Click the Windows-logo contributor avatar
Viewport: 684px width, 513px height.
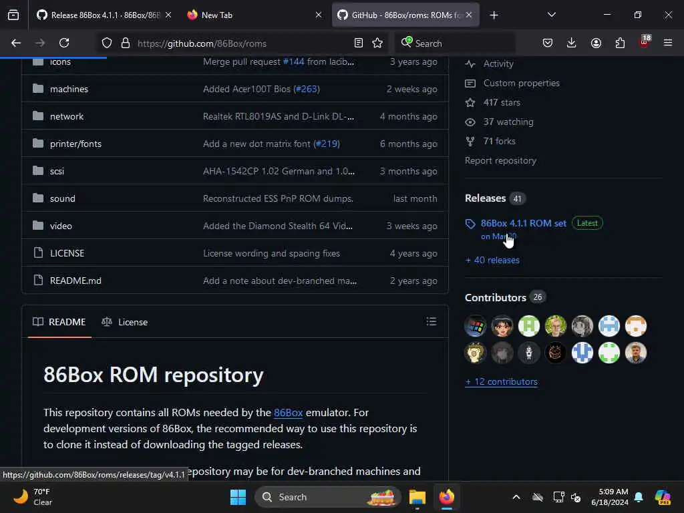point(476,326)
